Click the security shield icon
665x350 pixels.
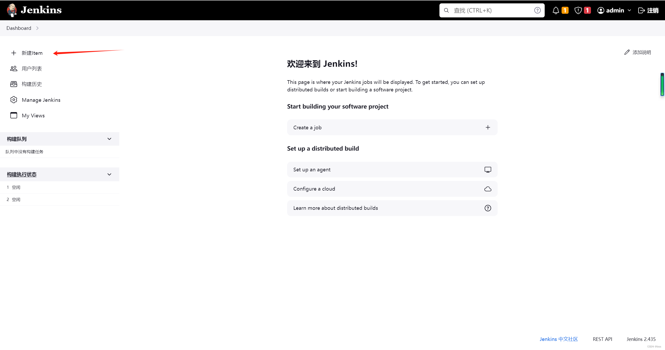tap(578, 10)
